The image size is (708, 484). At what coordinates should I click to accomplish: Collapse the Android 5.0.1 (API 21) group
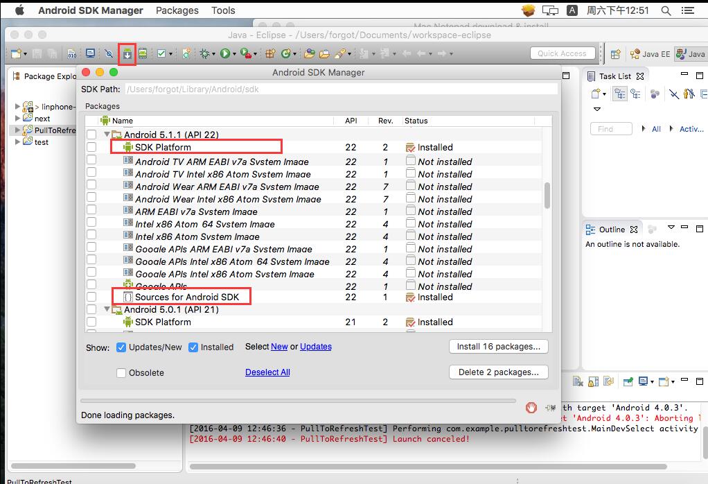coord(107,309)
